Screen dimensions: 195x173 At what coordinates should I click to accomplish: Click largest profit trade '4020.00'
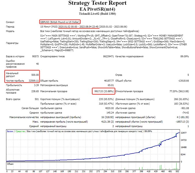pos(109,108)
